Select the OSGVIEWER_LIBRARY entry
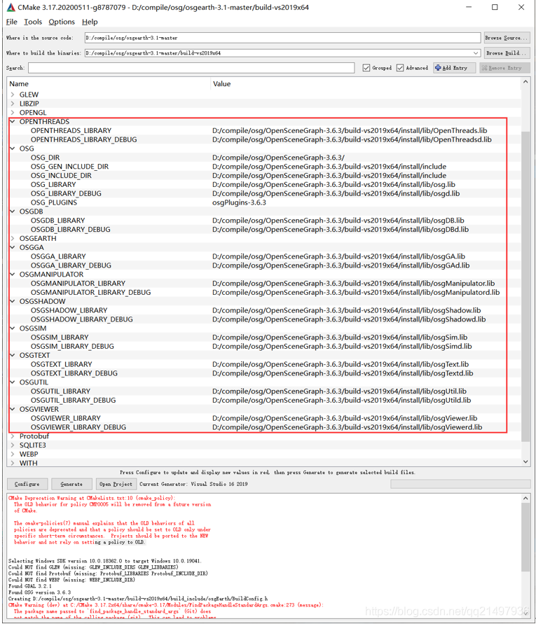This screenshot has height=624, width=536. (66, 418)
